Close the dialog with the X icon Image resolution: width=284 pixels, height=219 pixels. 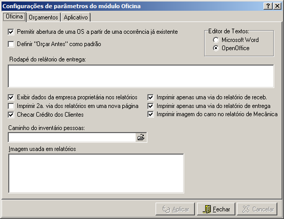pyautogui.click(x=277, y=6)
